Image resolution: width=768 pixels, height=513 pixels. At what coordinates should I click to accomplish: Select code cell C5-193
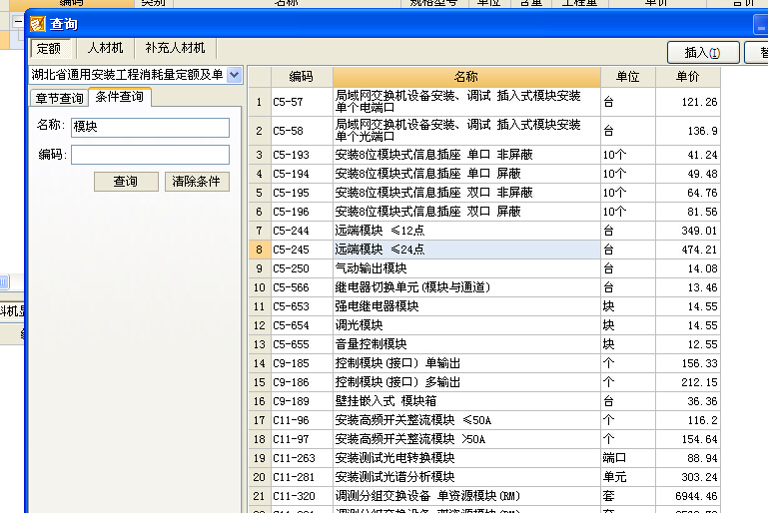point(302,155)
